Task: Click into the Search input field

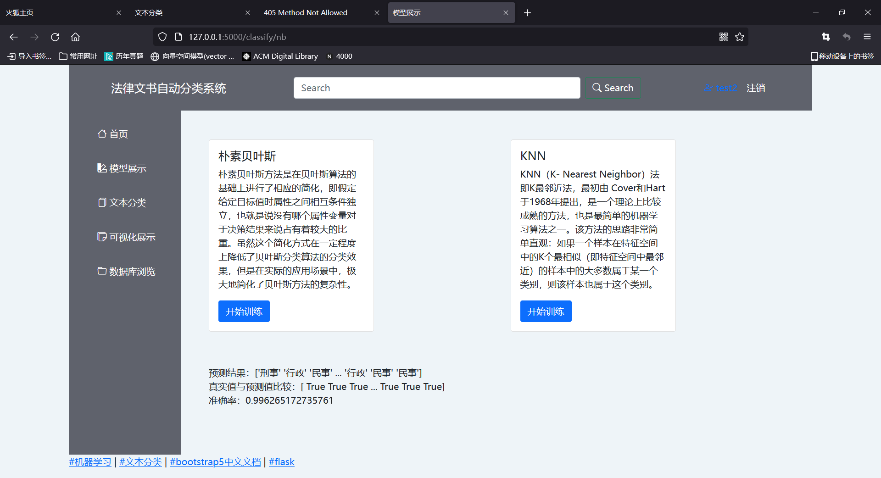Action: (436, 88)
